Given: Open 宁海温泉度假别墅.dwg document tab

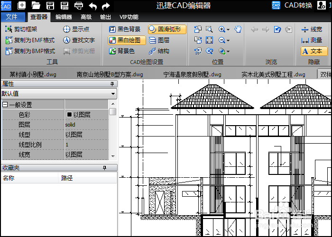Looking at the screenshot, I should [192, 74].
